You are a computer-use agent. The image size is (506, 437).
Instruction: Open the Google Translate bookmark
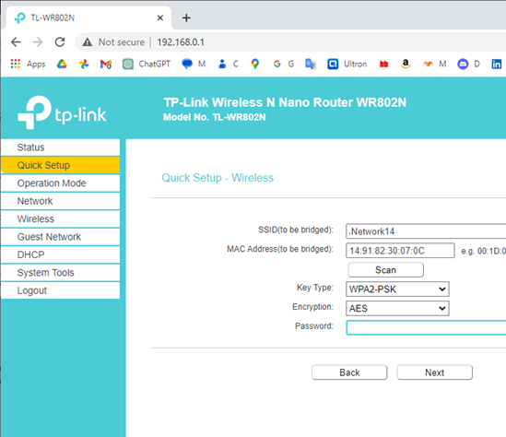(311, 64)
